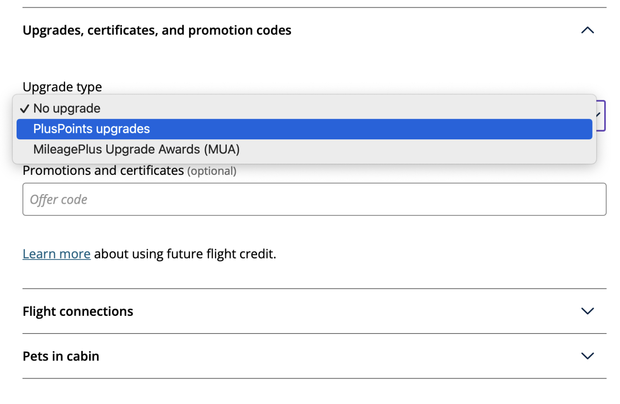620x404 pixels.
Task: Open the "Learn more" link
Action: pyautogui.click(x=56, y=254)
